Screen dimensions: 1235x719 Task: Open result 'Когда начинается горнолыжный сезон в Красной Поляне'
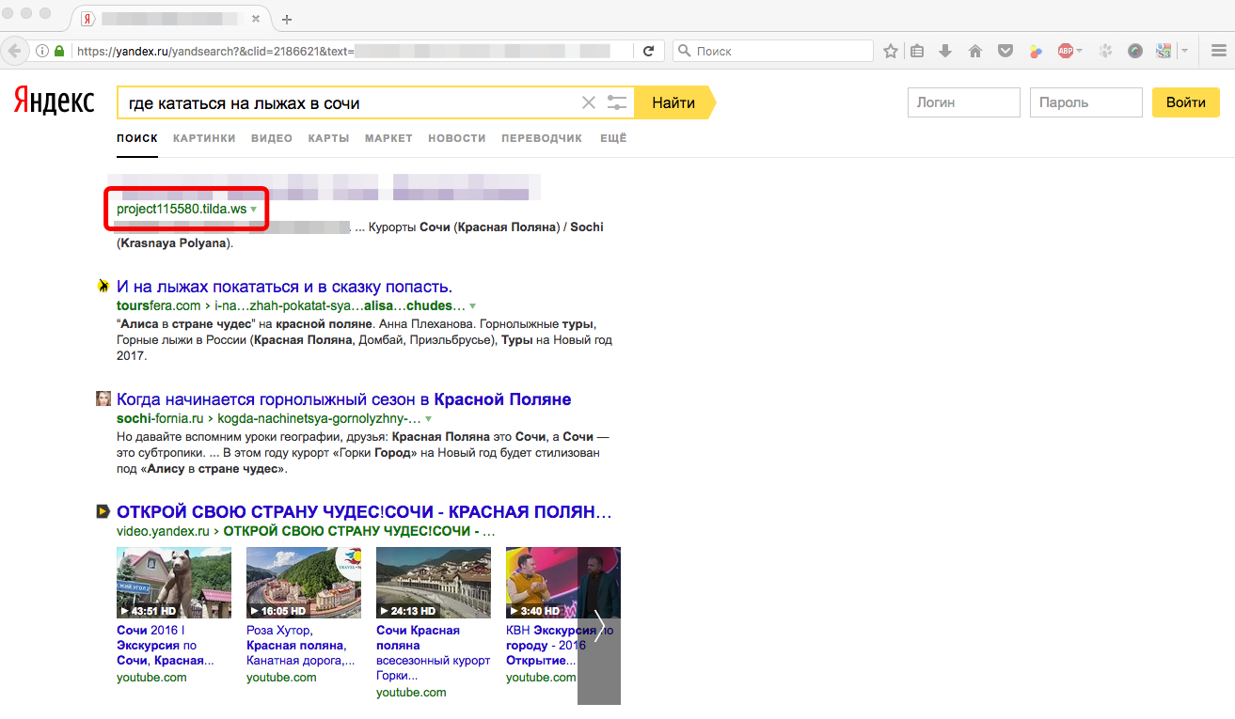tap(344, 399)
